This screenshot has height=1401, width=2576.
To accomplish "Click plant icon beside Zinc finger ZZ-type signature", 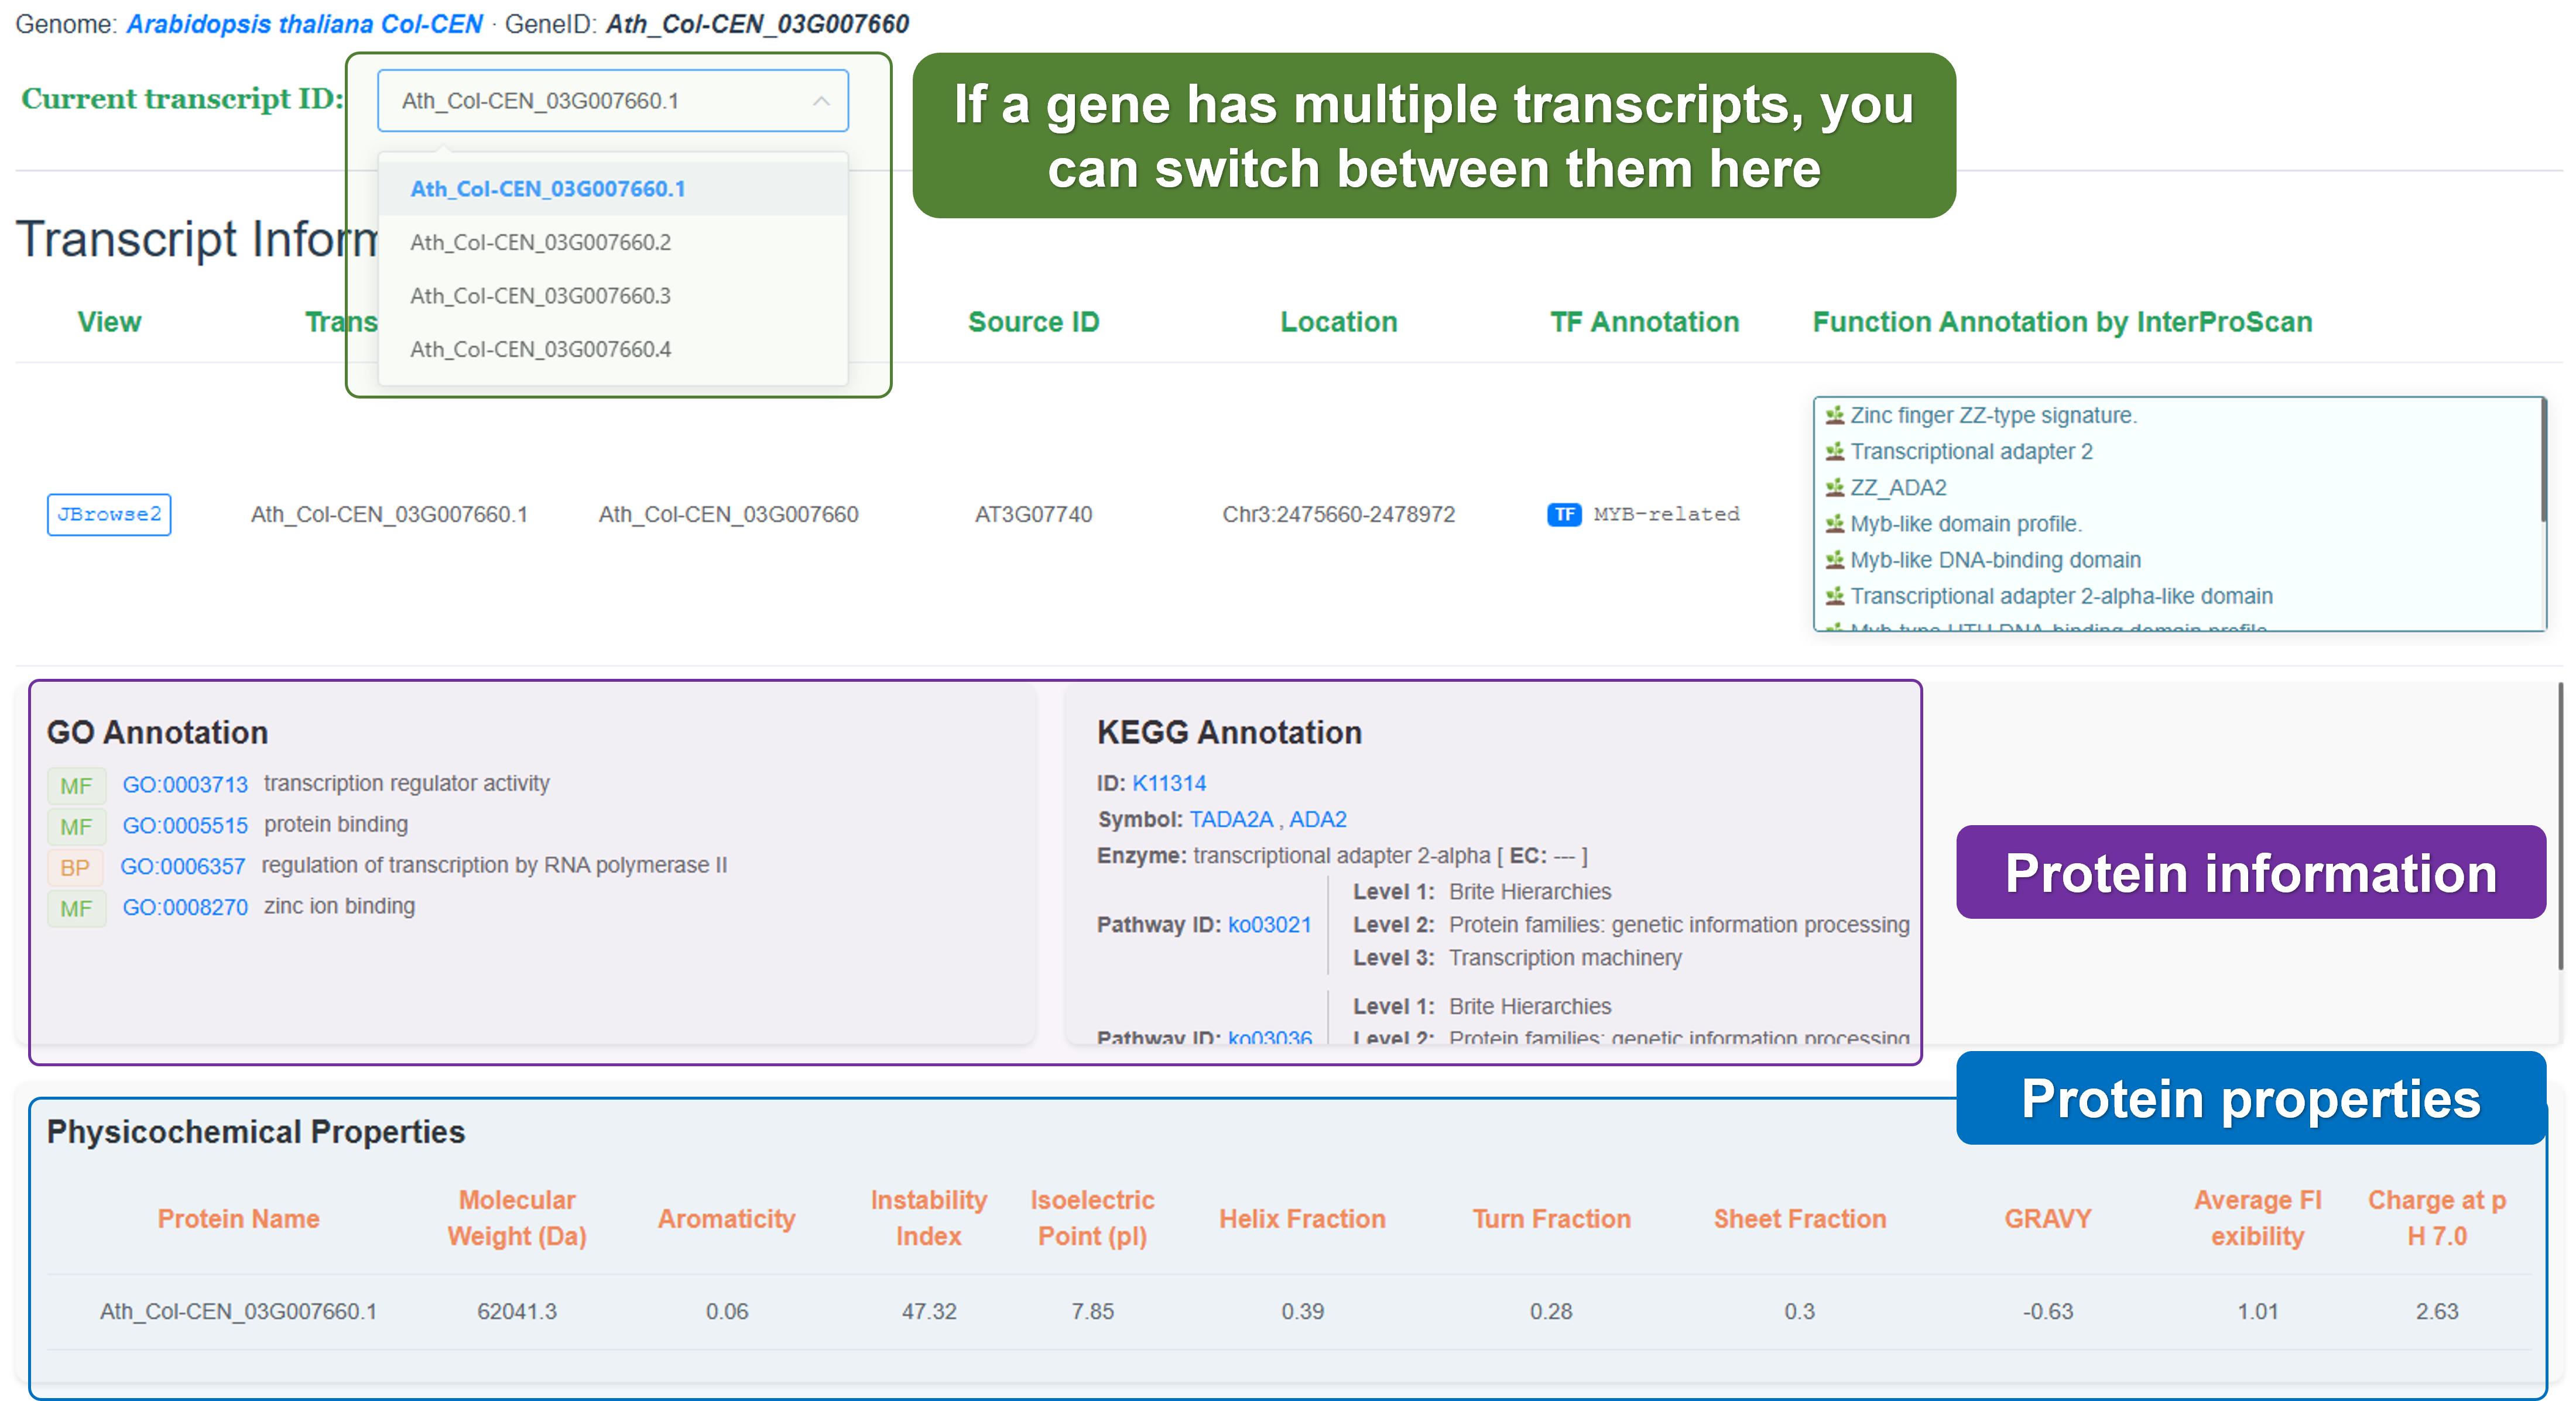I will pyautogui.click(x=1834, y=416).
